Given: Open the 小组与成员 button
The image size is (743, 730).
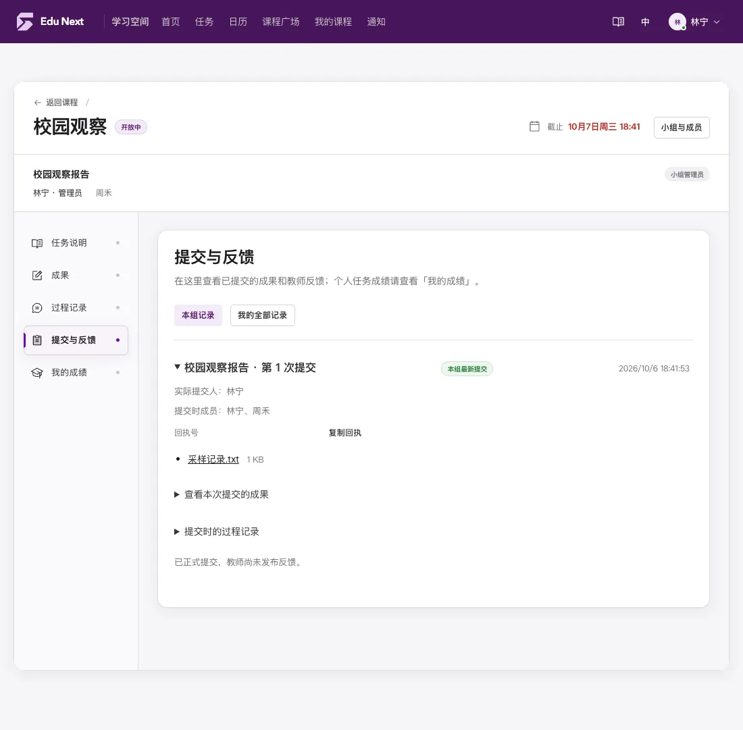Looking at the screenshot, I should coord(682,128).
